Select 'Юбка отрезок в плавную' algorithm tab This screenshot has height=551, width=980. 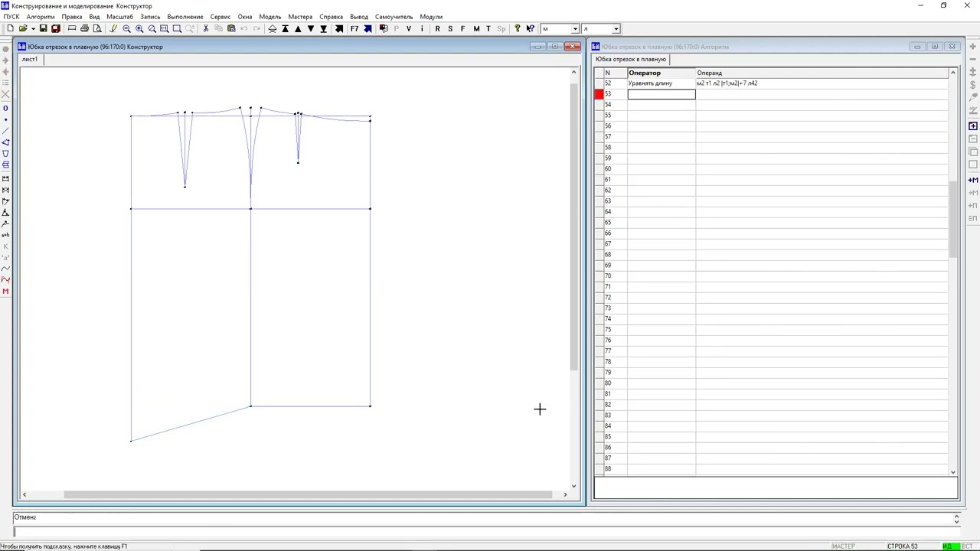(x=631, y=59)
